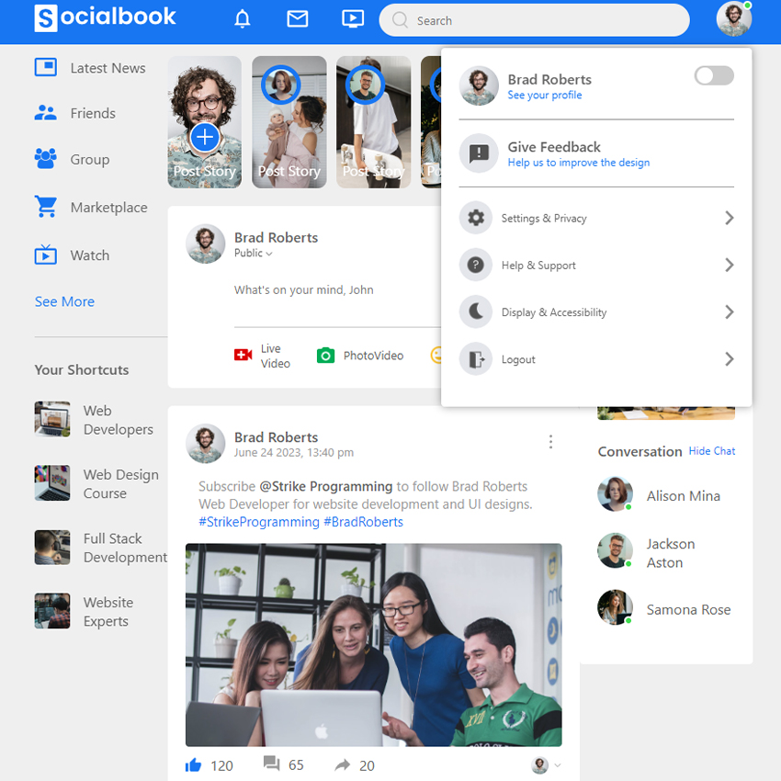Expand the Logout chevron arrow

(729, 358)
